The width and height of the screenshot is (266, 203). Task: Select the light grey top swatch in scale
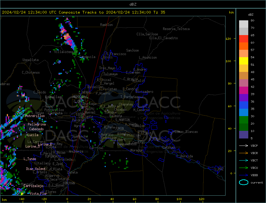[244, 24]
